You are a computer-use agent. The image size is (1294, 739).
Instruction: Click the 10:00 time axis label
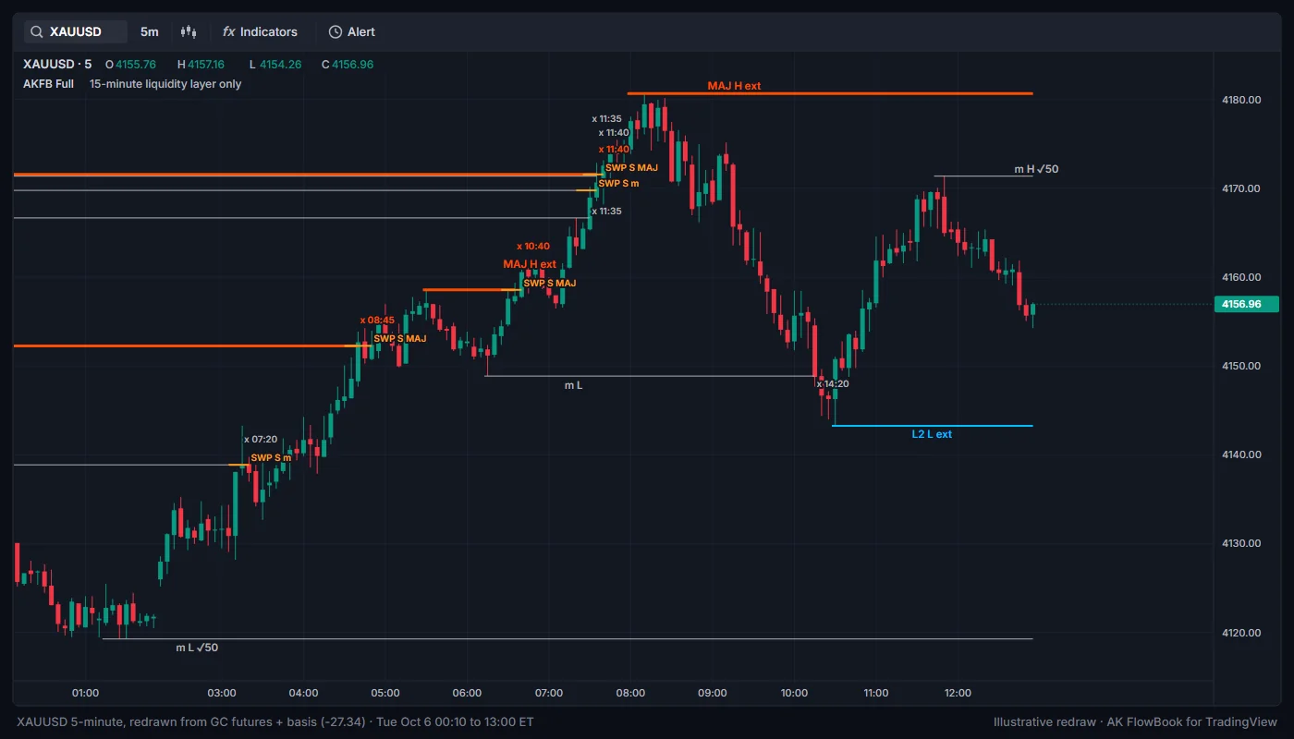coord(794,693)
